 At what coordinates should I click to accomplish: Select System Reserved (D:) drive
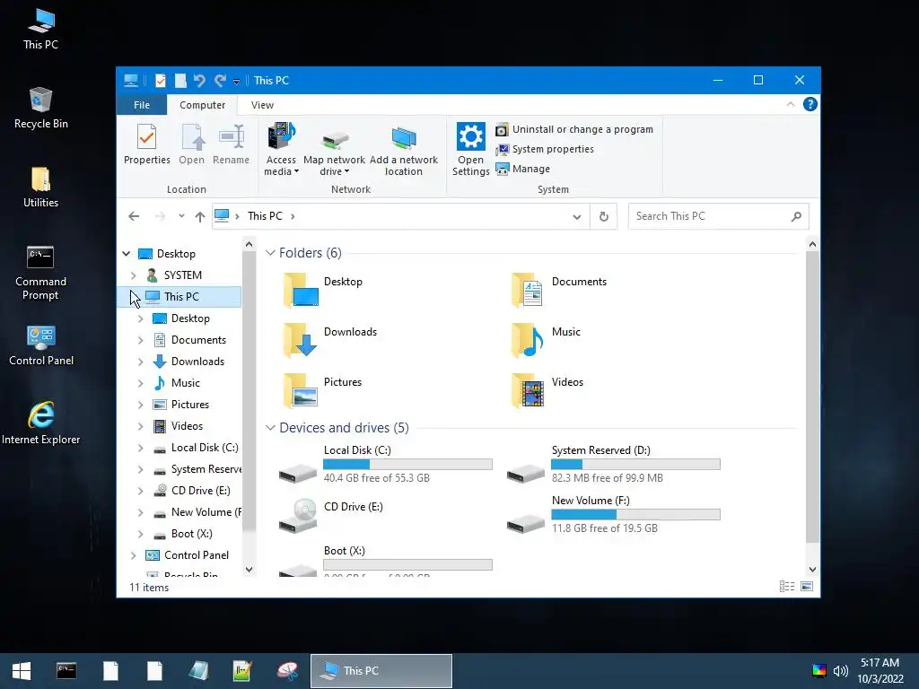point(613,464)
